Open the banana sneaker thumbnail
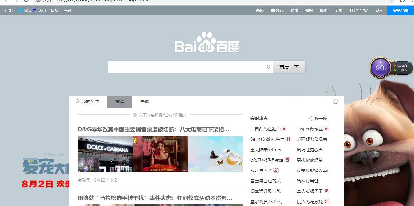 pyautogui.click(x=215, y=154)
